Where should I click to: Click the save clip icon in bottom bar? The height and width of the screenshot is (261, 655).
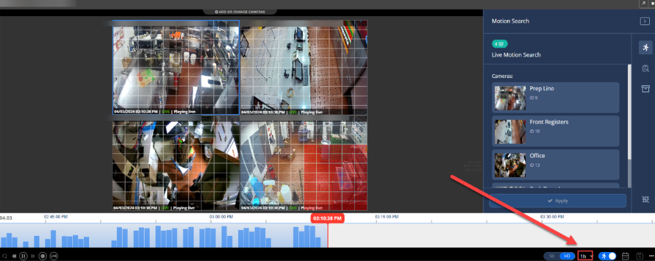coord(639,256)
